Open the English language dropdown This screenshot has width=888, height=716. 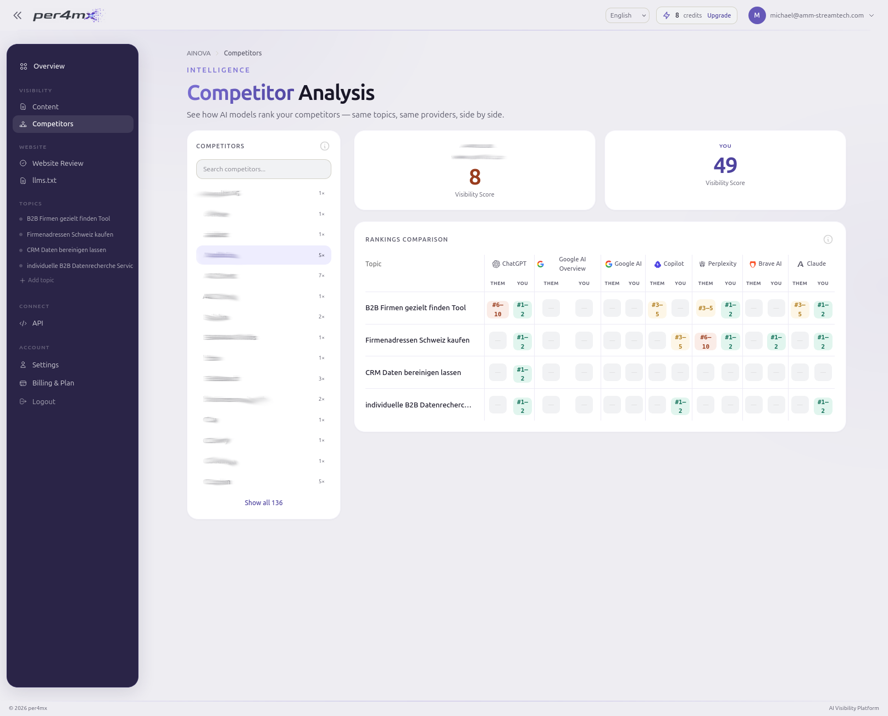coord(627,15)
